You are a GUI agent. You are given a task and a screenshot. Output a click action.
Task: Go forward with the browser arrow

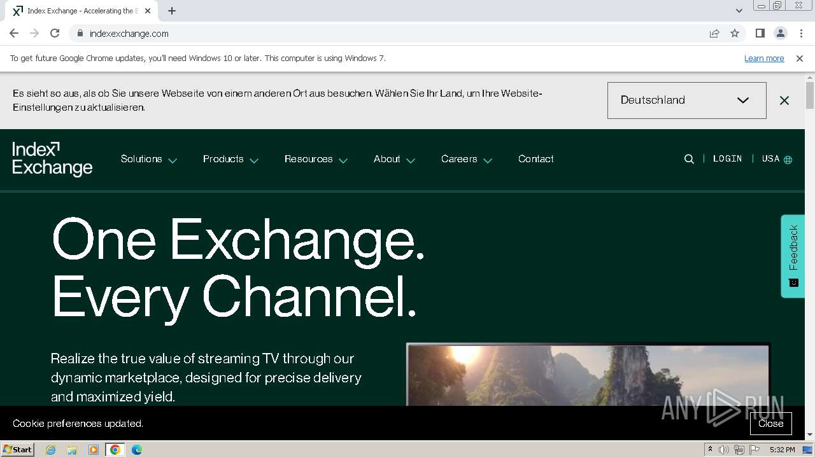[34, 33]
